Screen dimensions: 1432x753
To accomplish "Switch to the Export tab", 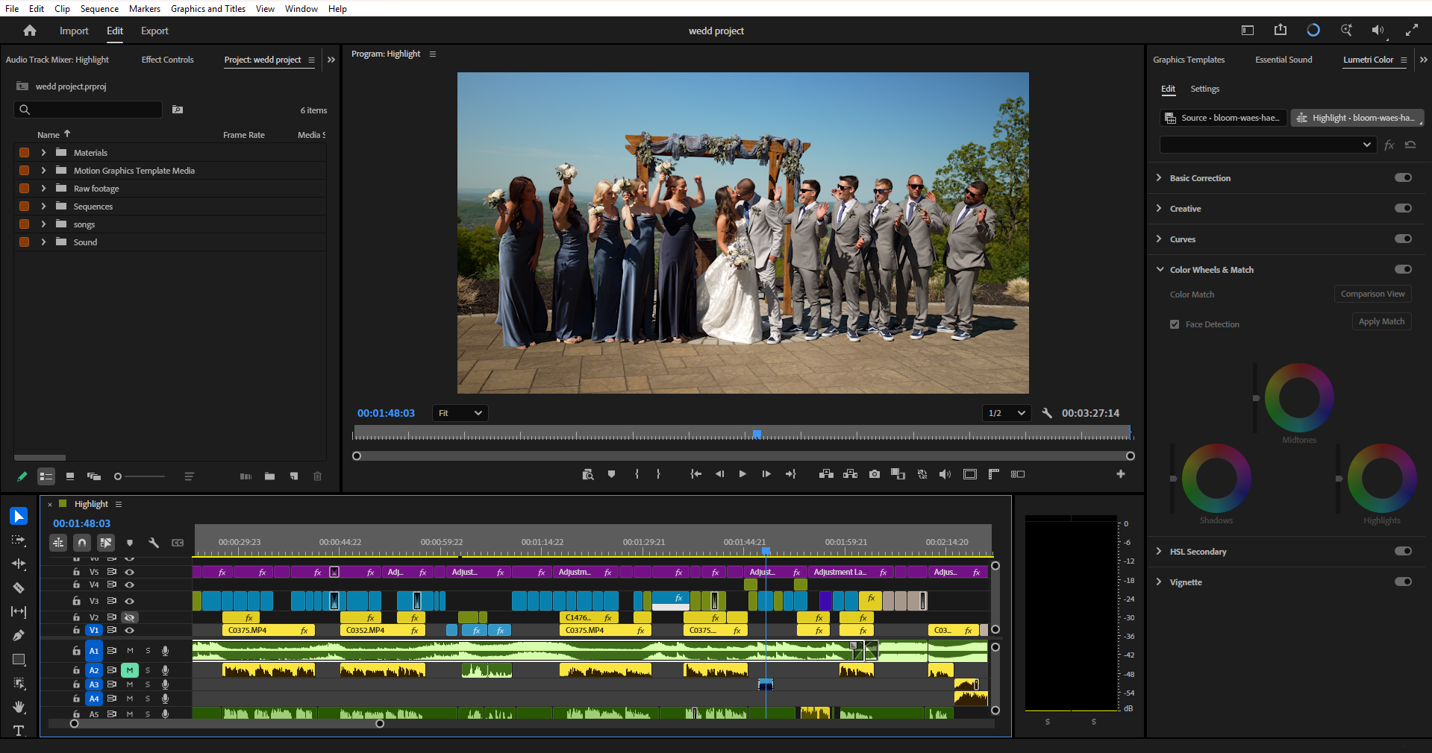I will point(154,31).
